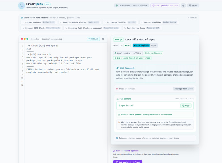Select the Plain English tab
222x163 pixels.
click(141, 46)
